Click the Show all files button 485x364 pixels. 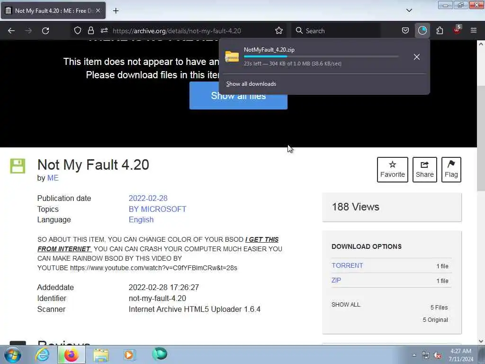click(238, 96)
